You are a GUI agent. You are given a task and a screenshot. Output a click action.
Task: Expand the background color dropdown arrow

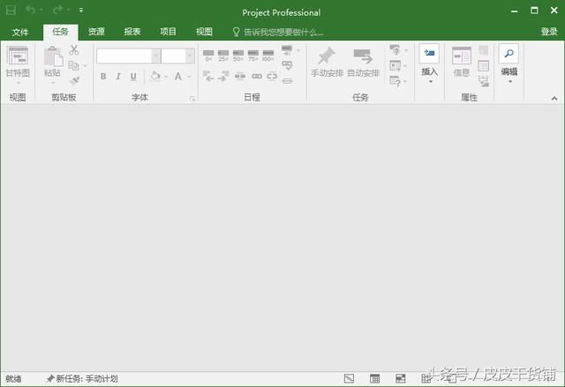coord(166,76)
